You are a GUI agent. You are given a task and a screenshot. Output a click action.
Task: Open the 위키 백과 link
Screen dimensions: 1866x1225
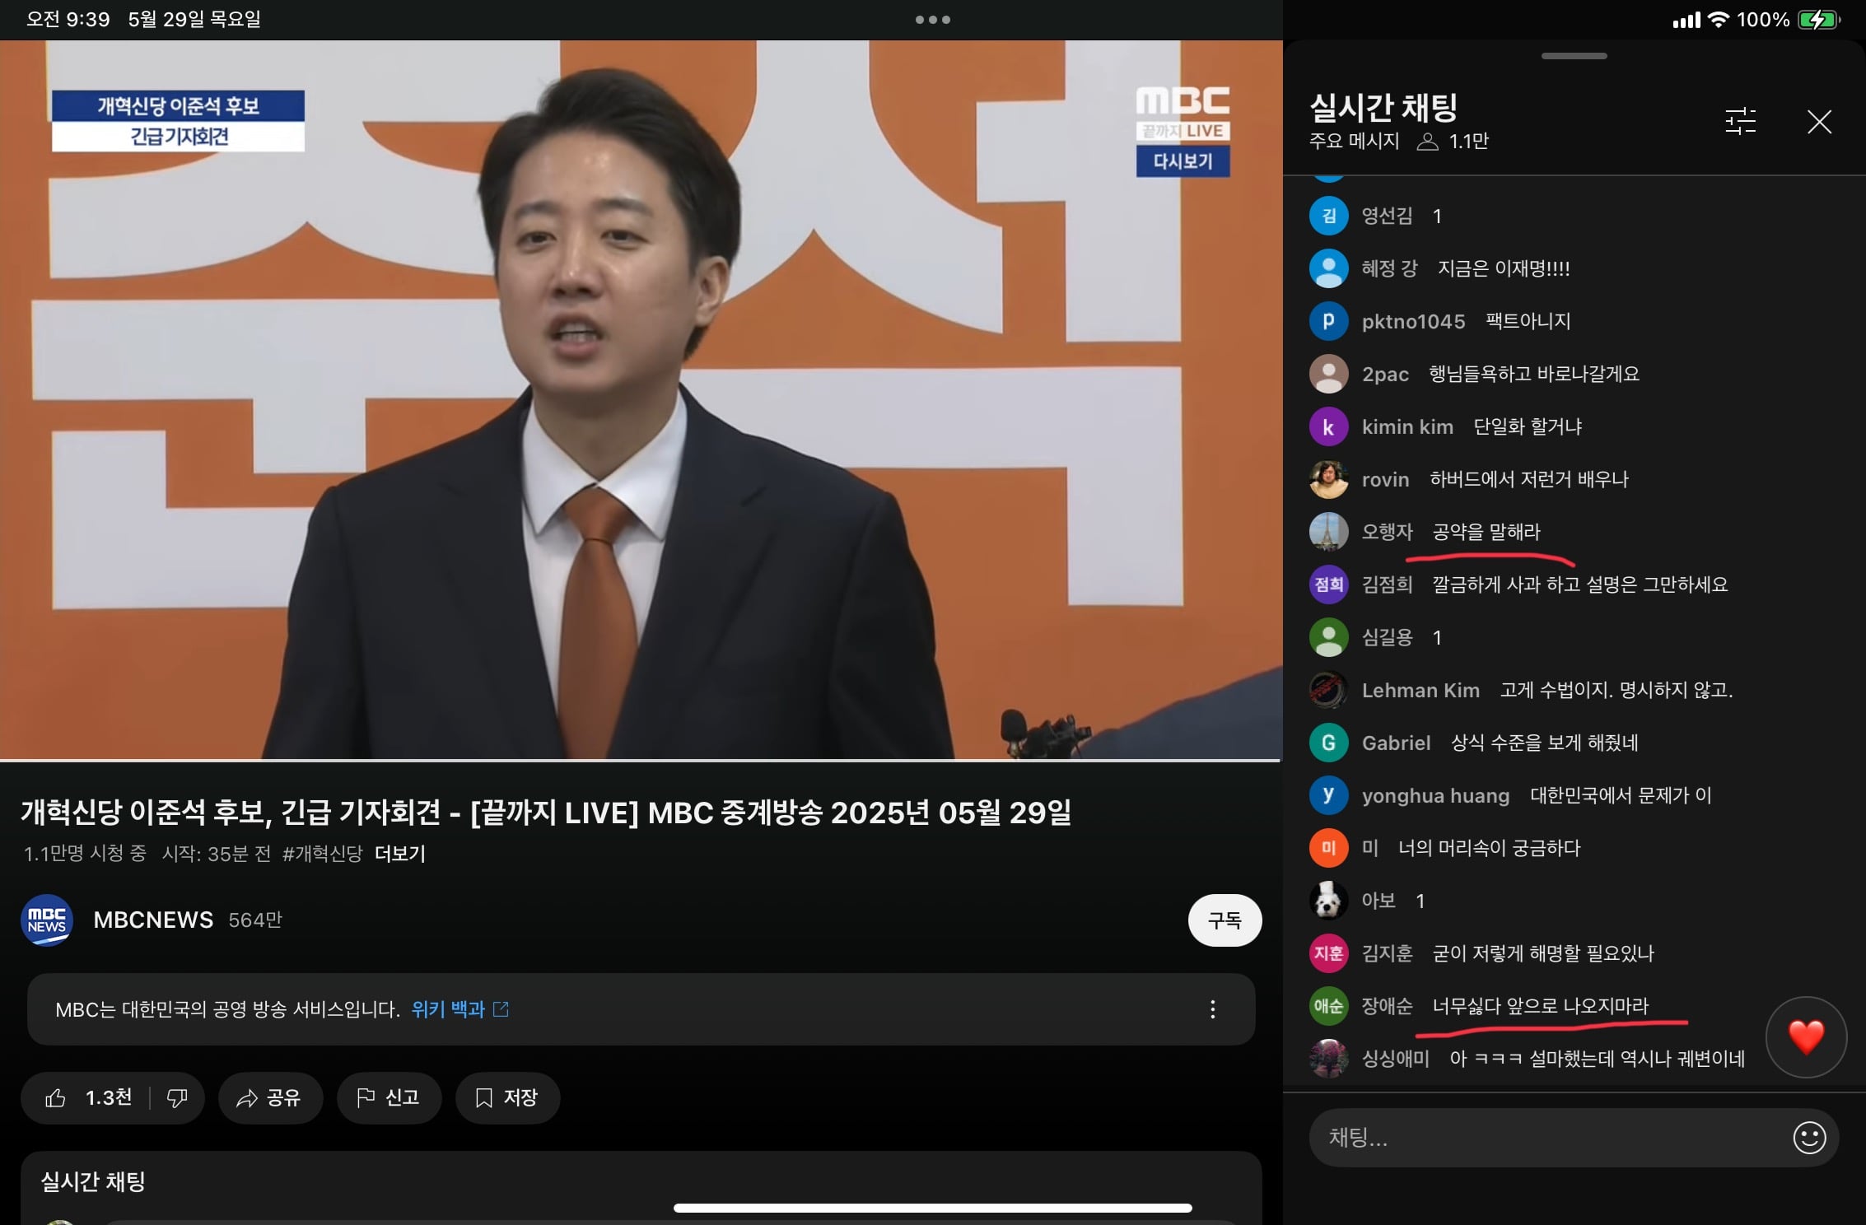click(460, 1009)
